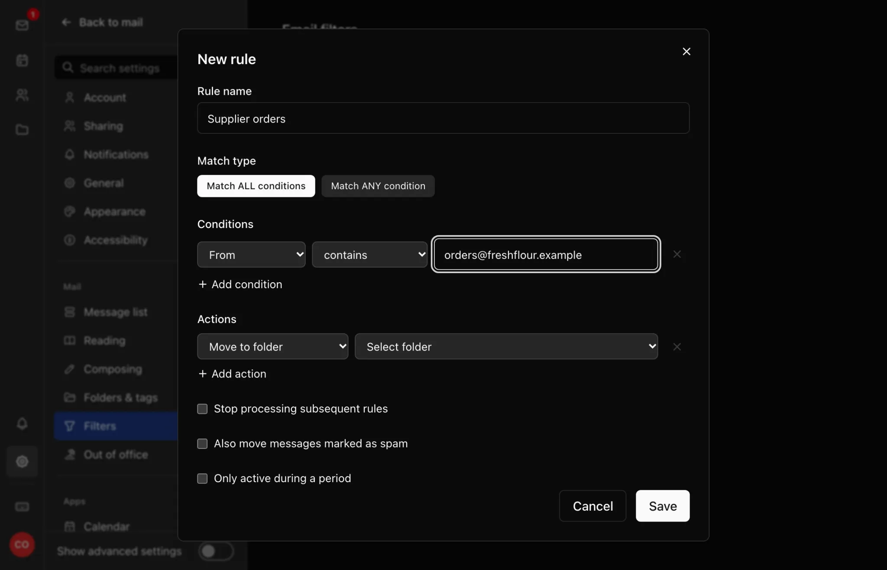The width and height of the screenshot is (887, 570).
Task: Open Notifications settings in sidebar
Action: [x=116, y=155]
